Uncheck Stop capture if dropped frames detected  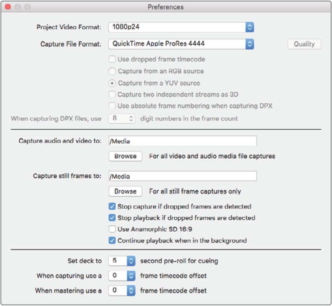click(112, 206)
